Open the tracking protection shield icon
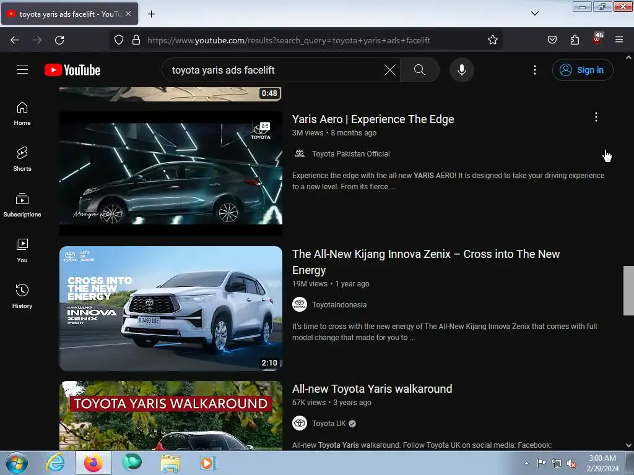The width and height of the screenshot is (634, 475). pyautogui.click(x=118, y=40)
